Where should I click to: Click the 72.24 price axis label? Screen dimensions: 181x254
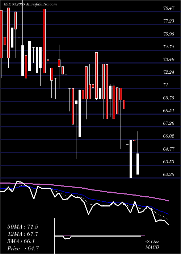pos(169,72)
